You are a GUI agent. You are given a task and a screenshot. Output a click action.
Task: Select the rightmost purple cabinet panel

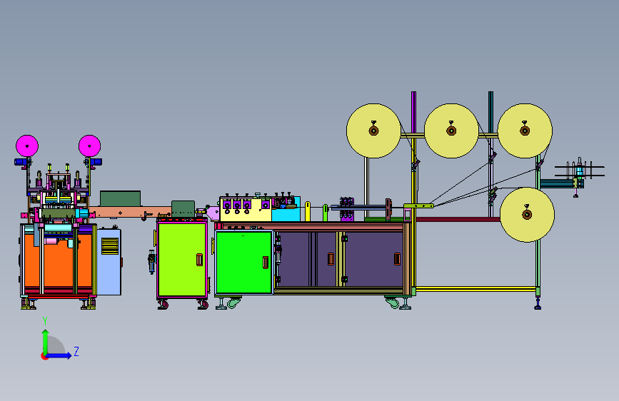[x=374, y=259]
